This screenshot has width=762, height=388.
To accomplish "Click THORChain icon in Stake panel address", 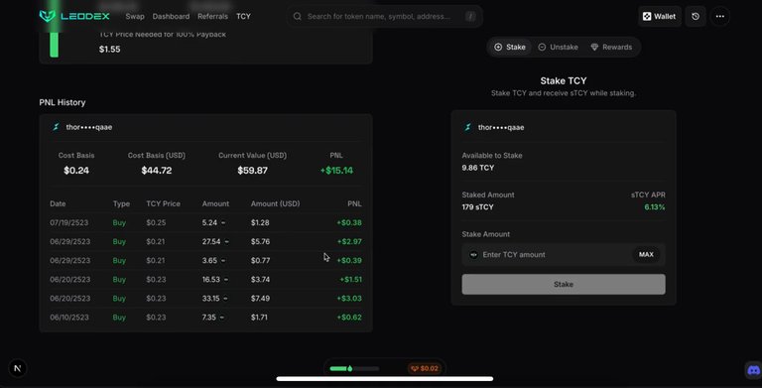I will pyautogui.click(x=468, y=127).
